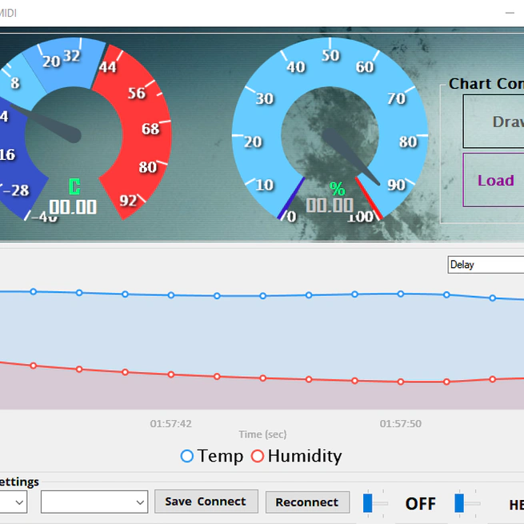Click the Humidity legend circle marker
Viewport: 524px width, 524px height.
[258, 456]
